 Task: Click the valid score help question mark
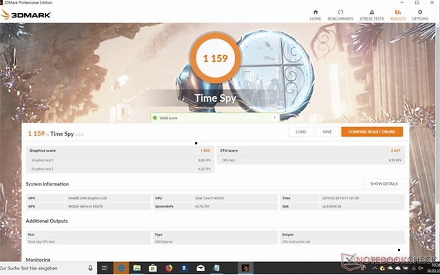pos(274,118)
